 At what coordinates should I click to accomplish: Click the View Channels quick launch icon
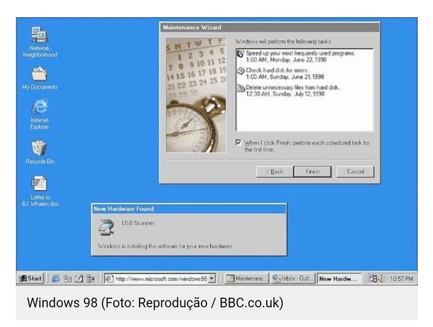pos(91,279)
